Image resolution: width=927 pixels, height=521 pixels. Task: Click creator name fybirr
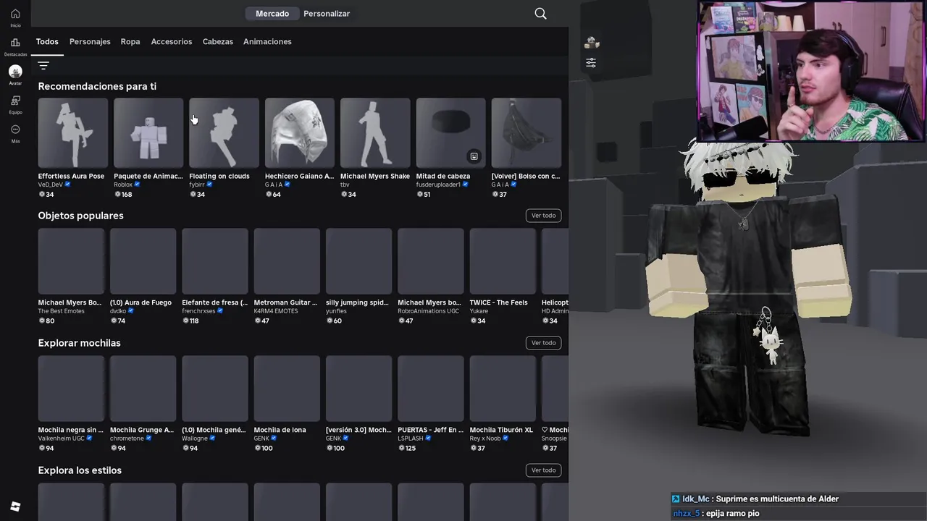point(197,185)
